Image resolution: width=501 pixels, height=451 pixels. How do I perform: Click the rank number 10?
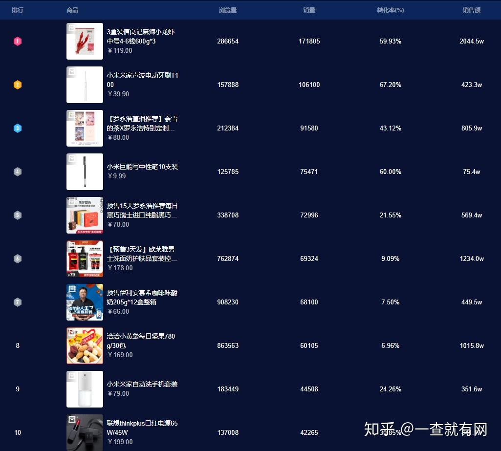18,432
